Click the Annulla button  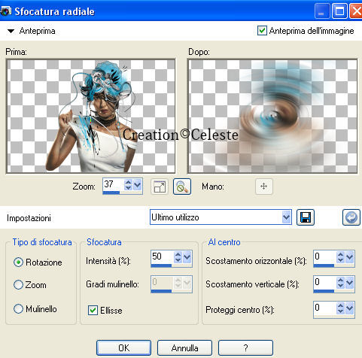184,347
